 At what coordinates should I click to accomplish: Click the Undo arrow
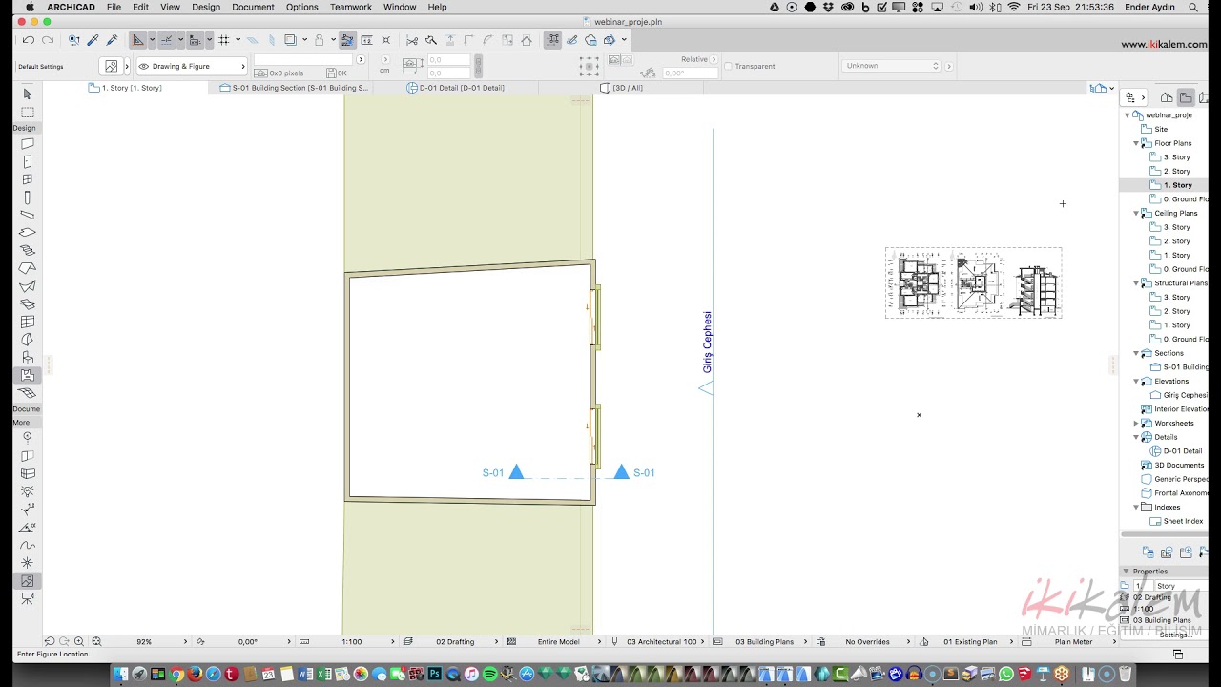coord(29,40)
